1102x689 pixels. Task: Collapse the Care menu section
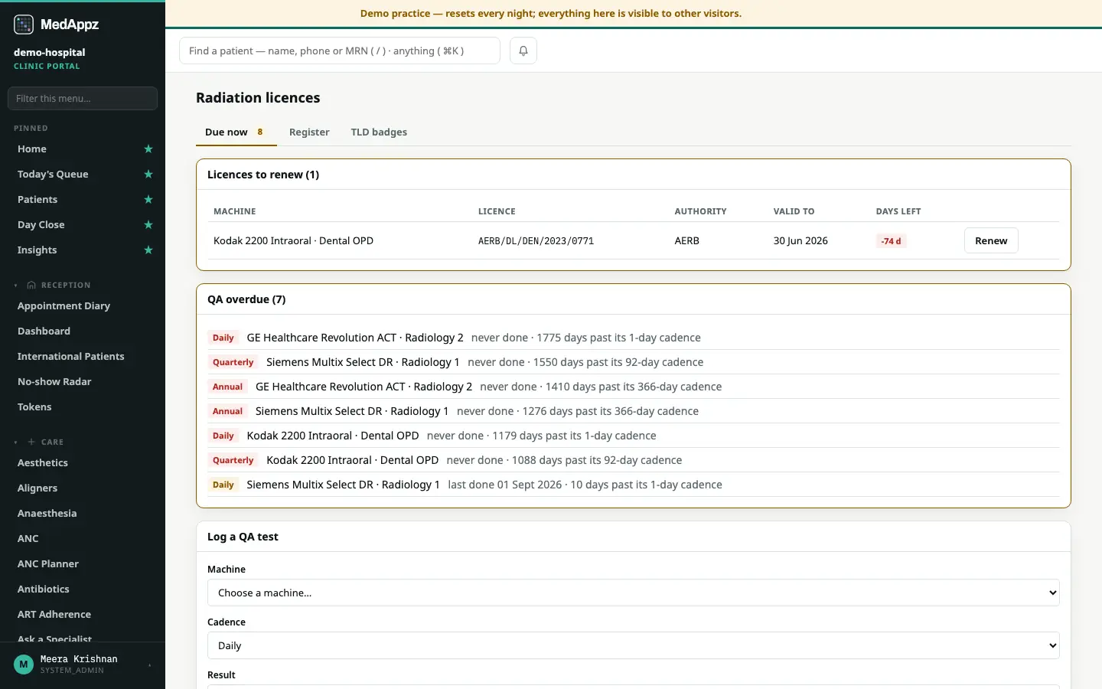(38, 442)
